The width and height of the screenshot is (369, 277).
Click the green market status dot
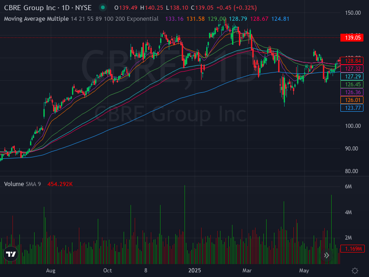pyautogui.click(x=102, y=7)
